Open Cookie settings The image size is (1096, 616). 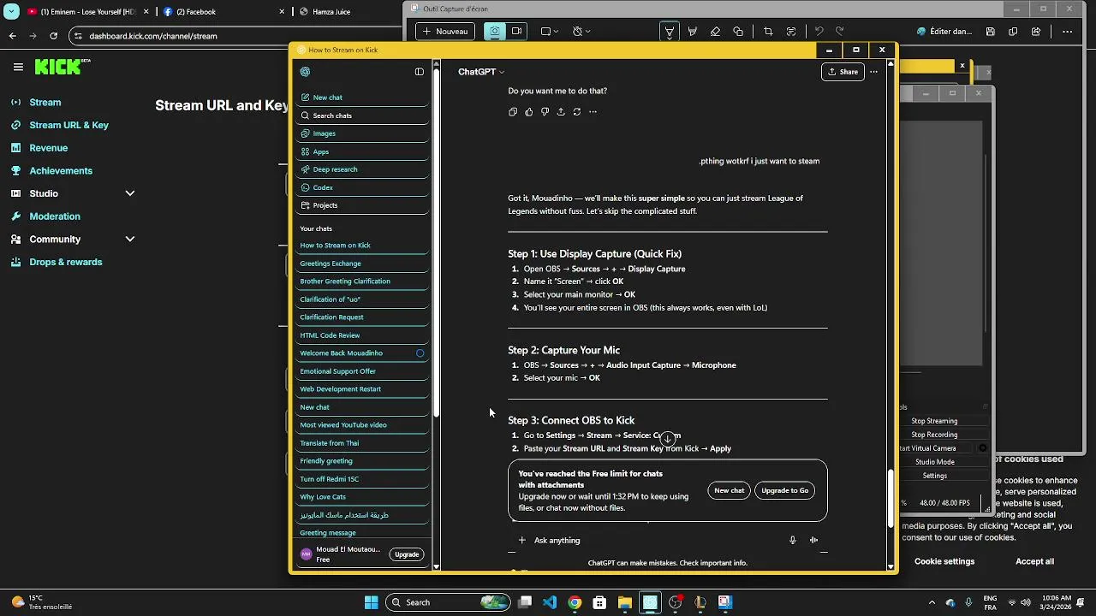pyautogui.click(x=944, y=562)
